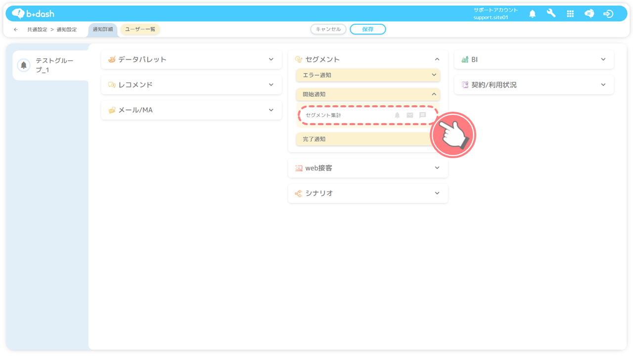The image size is (633, 356).
Task: Go back with the left arrow
Action: pos(16,30)
